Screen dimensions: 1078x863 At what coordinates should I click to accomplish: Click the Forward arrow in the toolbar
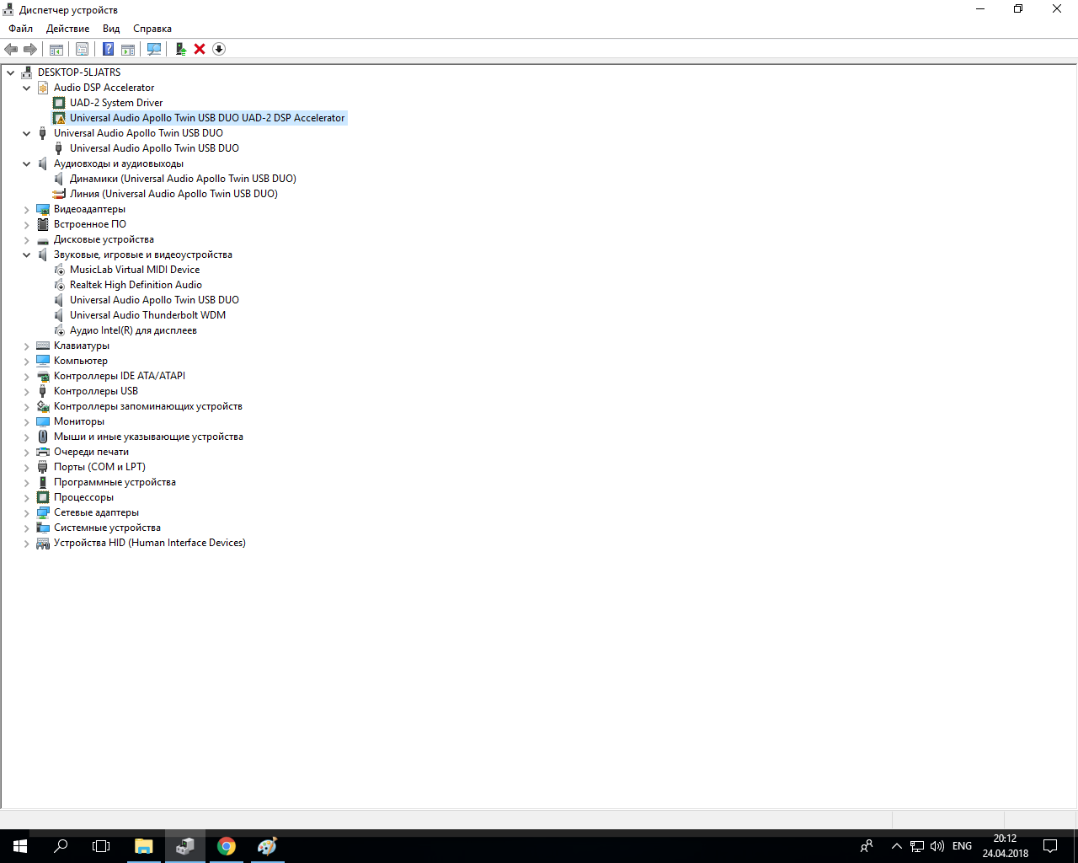click(30, 49)
